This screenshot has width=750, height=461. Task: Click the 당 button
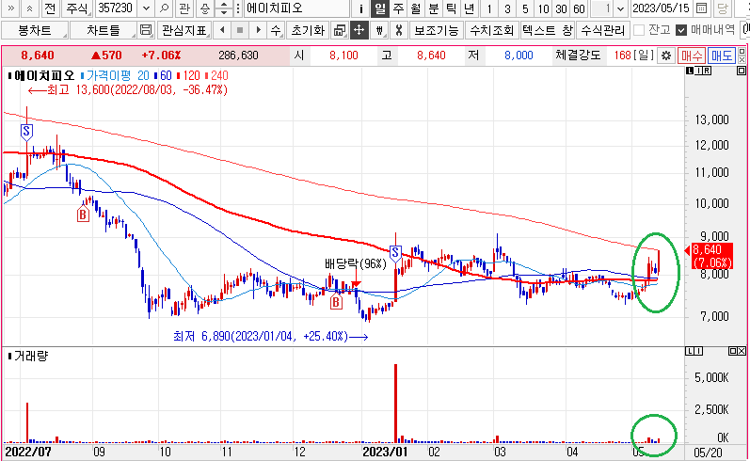coord(723,8)
